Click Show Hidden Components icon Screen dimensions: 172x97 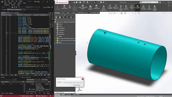(103, 8)
